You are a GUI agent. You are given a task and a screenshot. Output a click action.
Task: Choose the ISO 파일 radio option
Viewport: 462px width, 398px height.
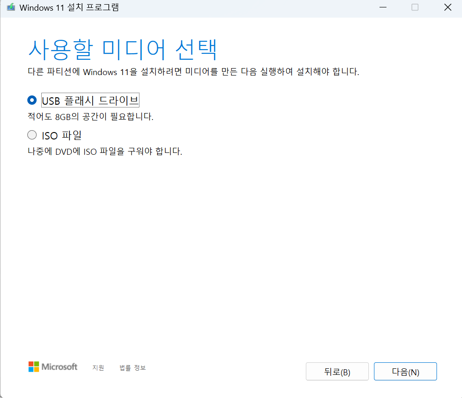click(32, 135)
